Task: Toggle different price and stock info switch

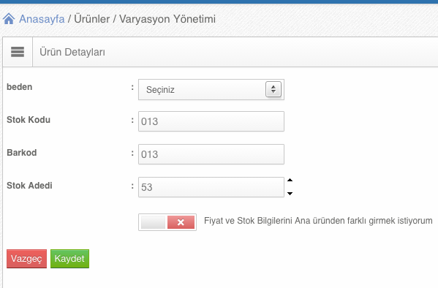Action: click(x=167, y=222)
